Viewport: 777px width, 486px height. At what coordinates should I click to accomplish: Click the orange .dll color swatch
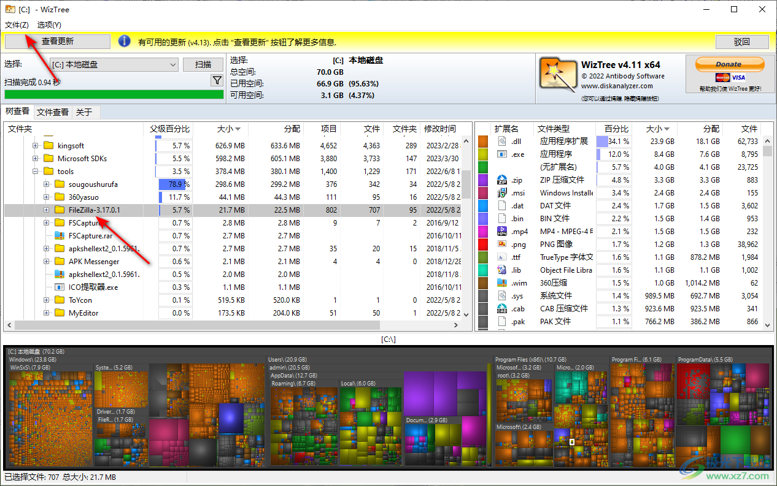483,141
